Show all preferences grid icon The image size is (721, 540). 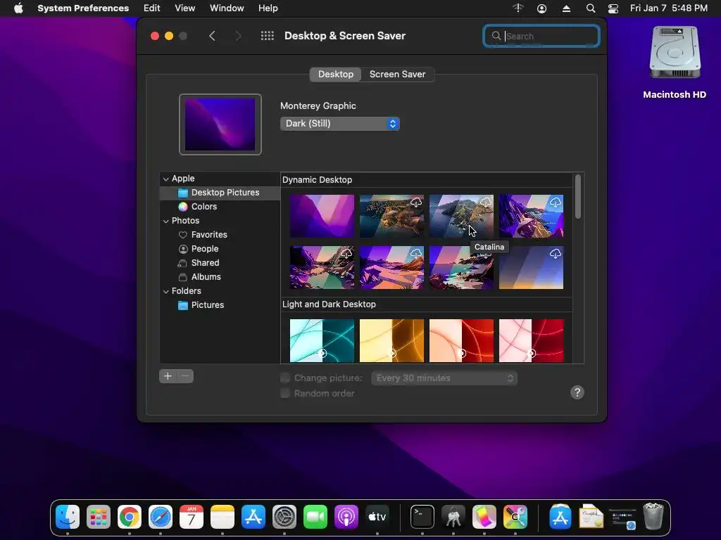pyautogui.click(x=267, y=36)
